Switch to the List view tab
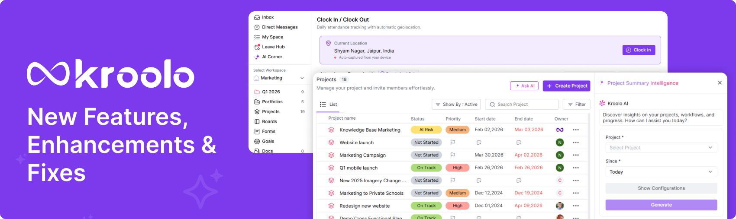The height and width of the screenshot is (219, 736). point(328,105)
